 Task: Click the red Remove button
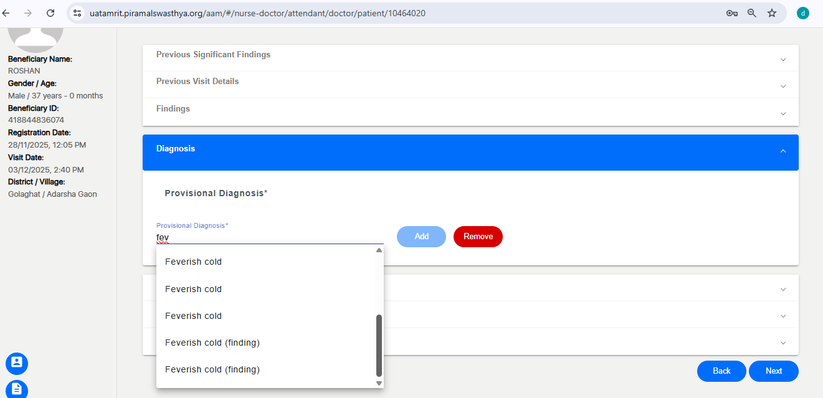coord(478,237)
